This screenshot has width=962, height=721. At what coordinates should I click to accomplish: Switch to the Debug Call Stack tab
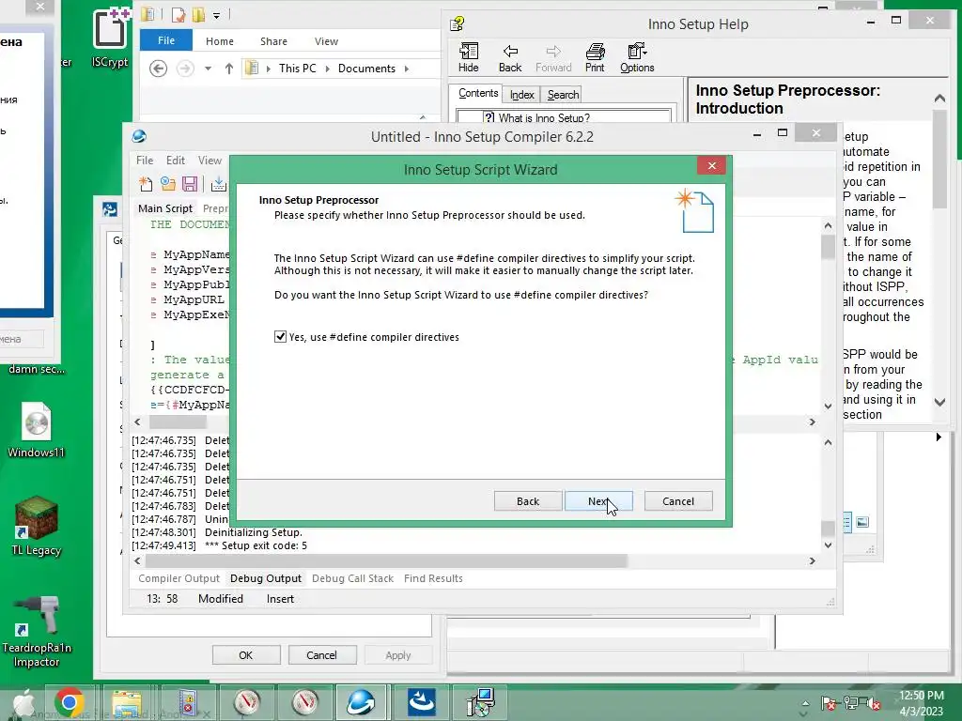[x=353, y=578]
